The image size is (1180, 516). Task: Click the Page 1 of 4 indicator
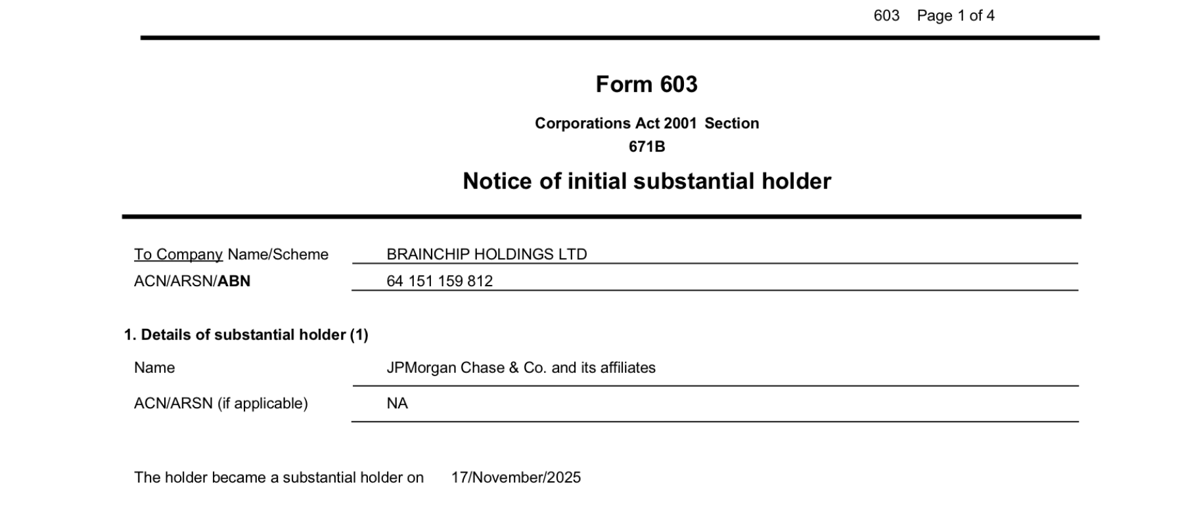click(x=955, y=16)
